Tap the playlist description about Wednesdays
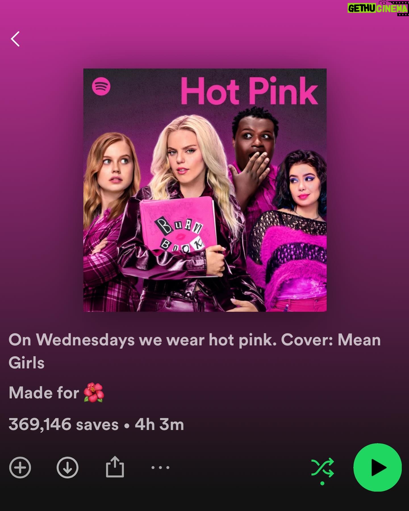409x511 pixels. point(195,351)
